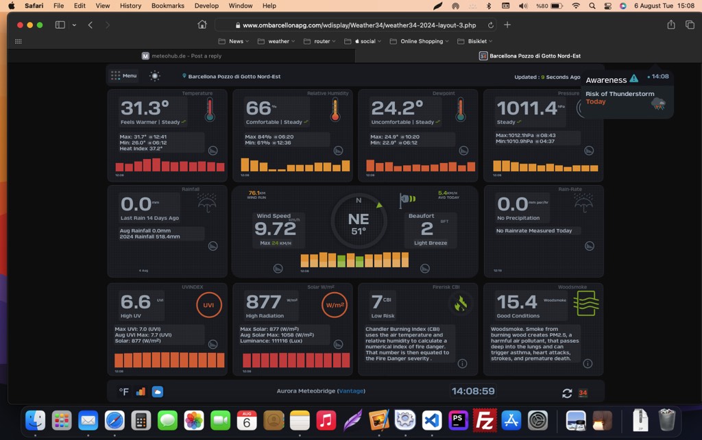702x440 pixels.
Task: Switch to the meteohub.de tab
Action: point(182,56)
